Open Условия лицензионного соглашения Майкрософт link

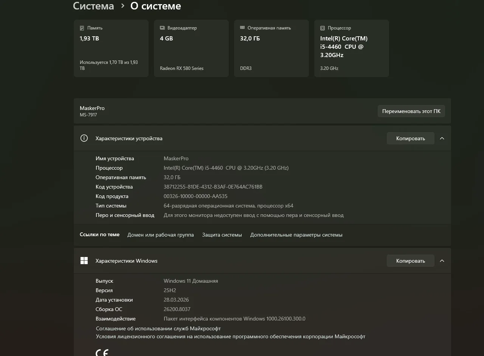click(231, 336)
